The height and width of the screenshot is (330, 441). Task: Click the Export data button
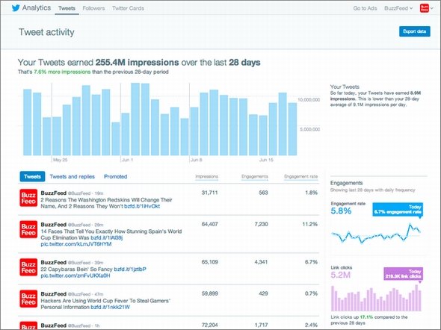(415, 31)
